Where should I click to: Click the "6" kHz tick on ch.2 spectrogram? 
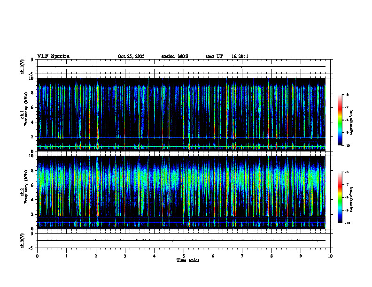pyautogui.click(x=33, y=185)
